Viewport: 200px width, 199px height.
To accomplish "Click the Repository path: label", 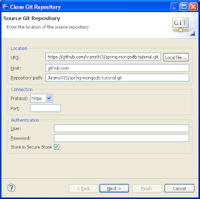I will [x=27, y=78].
